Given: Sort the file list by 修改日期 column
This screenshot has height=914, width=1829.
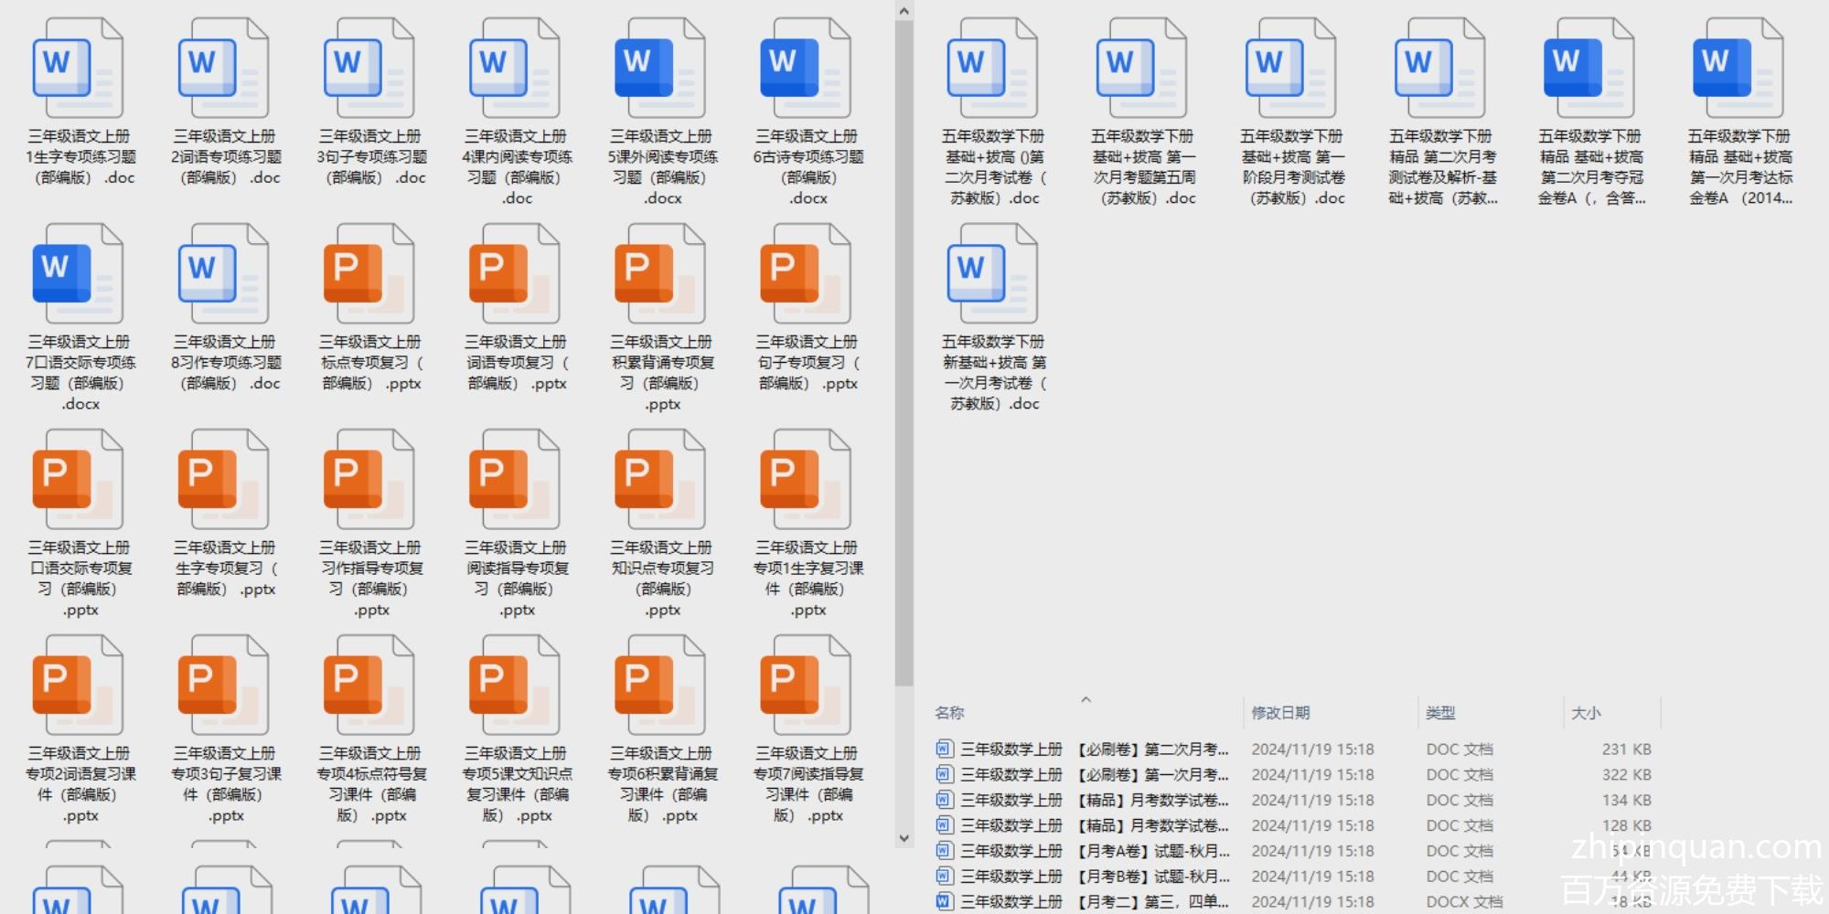Looking at the screenshot, I should [x=1280, y=713].
